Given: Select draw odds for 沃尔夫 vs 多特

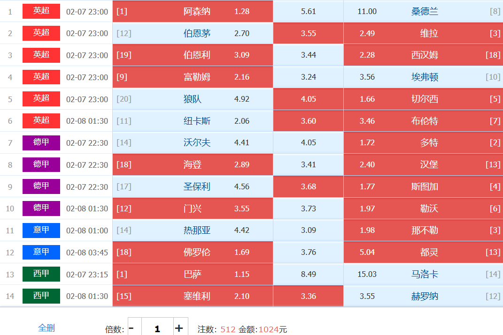Looking at the screenshot, I should click(308, 142).
